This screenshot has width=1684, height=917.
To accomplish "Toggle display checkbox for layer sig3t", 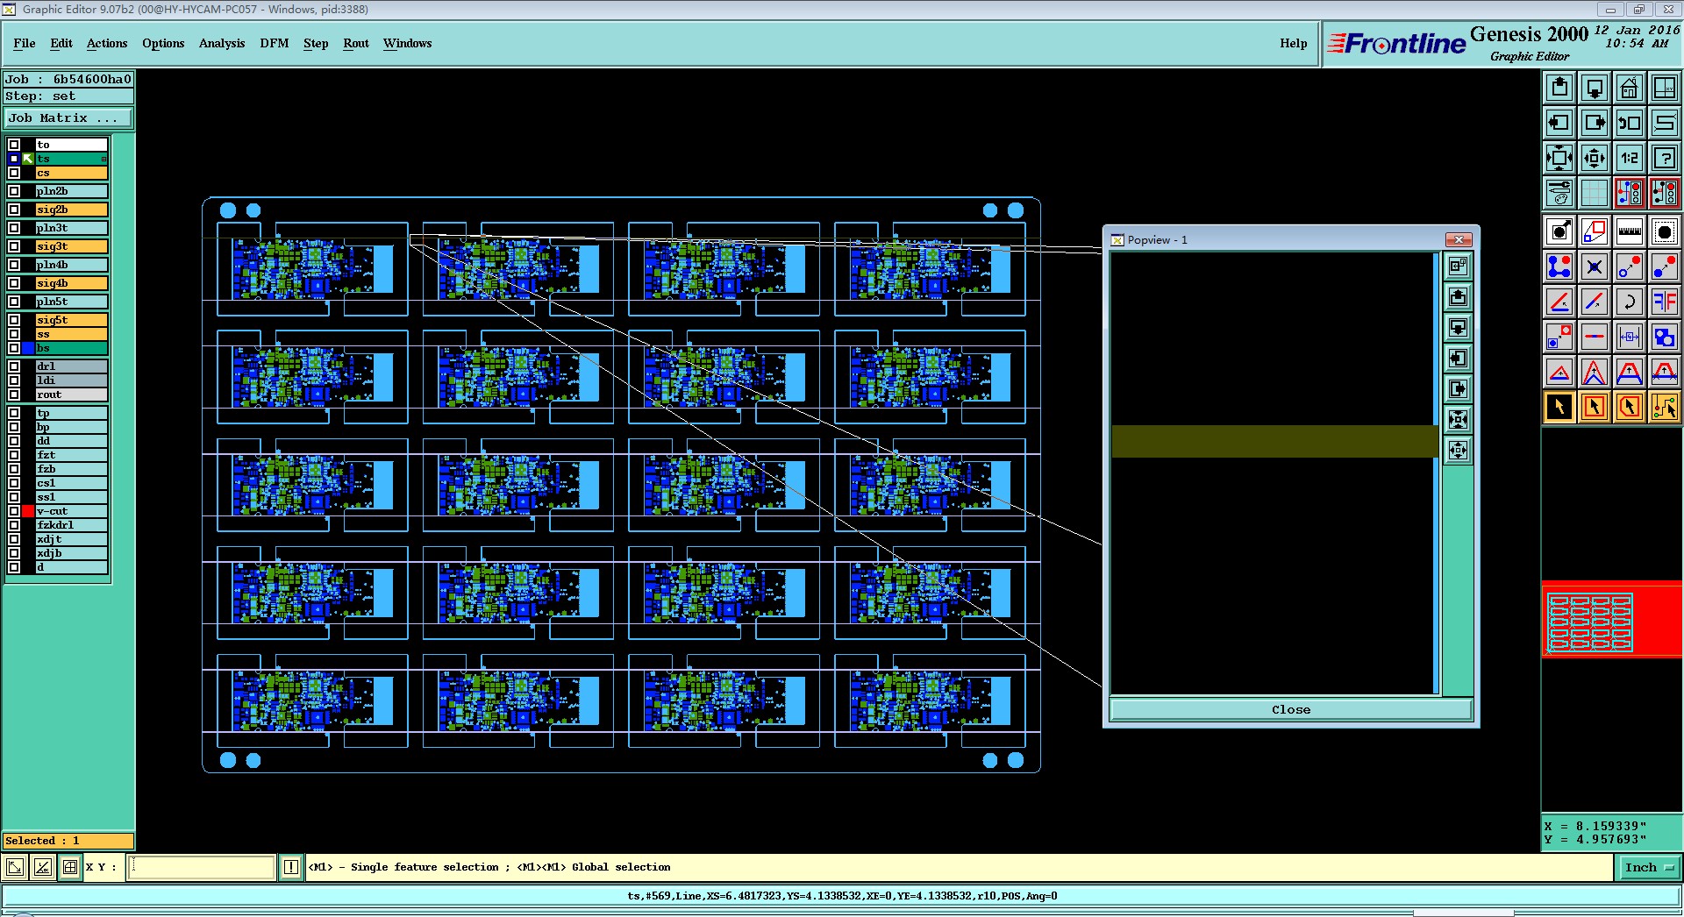I will point(14,246).
